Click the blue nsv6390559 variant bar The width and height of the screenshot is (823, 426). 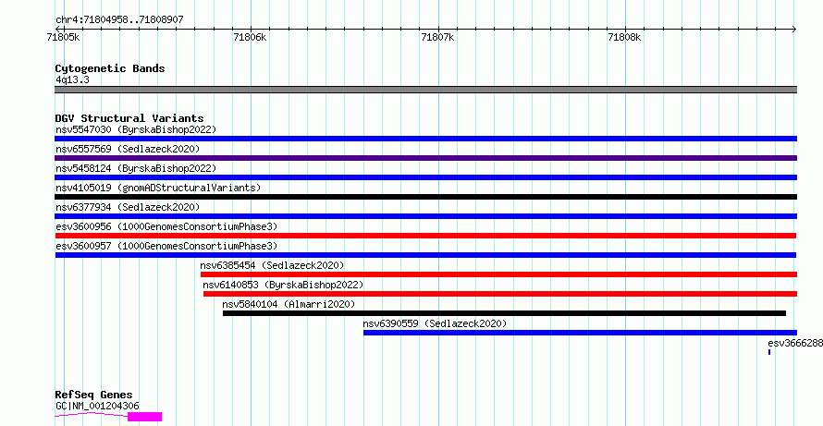click(x=580, y=333)
